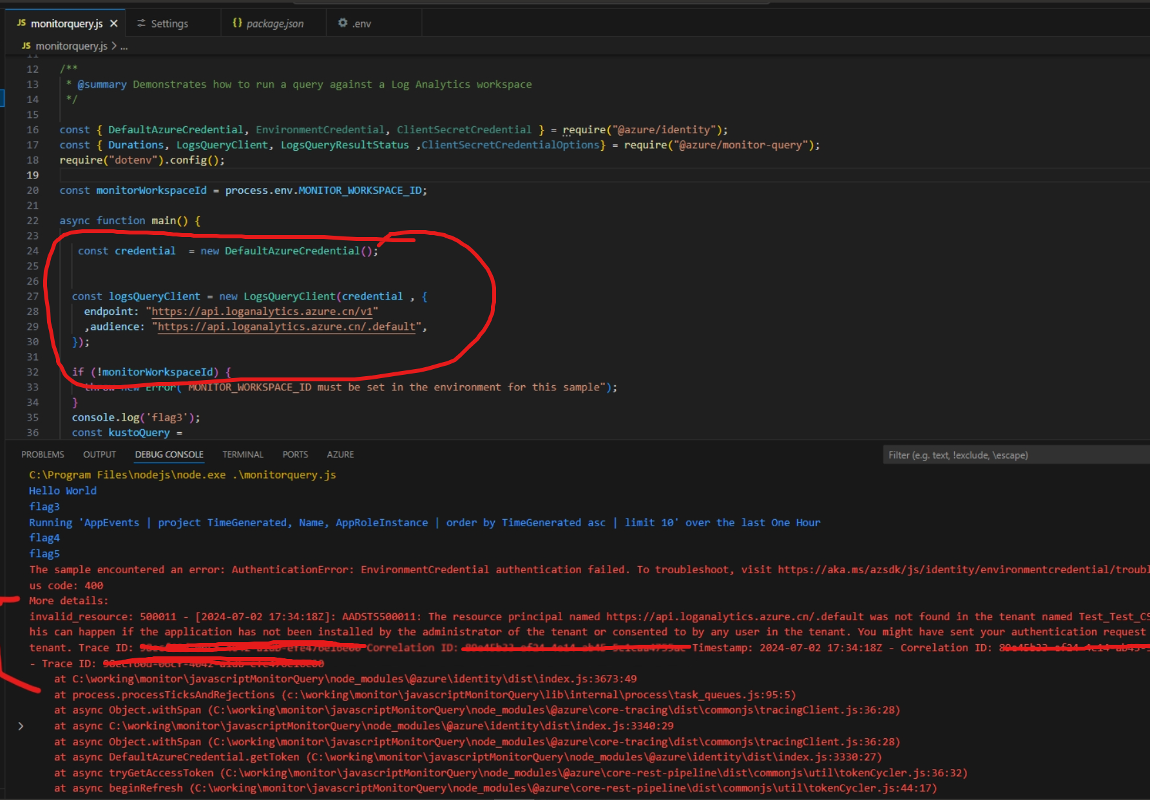This screenshot has height=800, width=1150.
Task: Switch to the package.json tab
Action: click(274, 24)
